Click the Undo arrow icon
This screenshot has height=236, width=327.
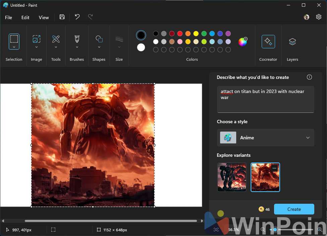point(77,17)
